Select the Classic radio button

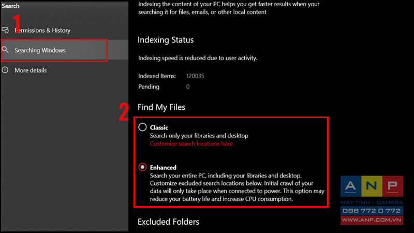pyautogui.click(x=142, y=127)
